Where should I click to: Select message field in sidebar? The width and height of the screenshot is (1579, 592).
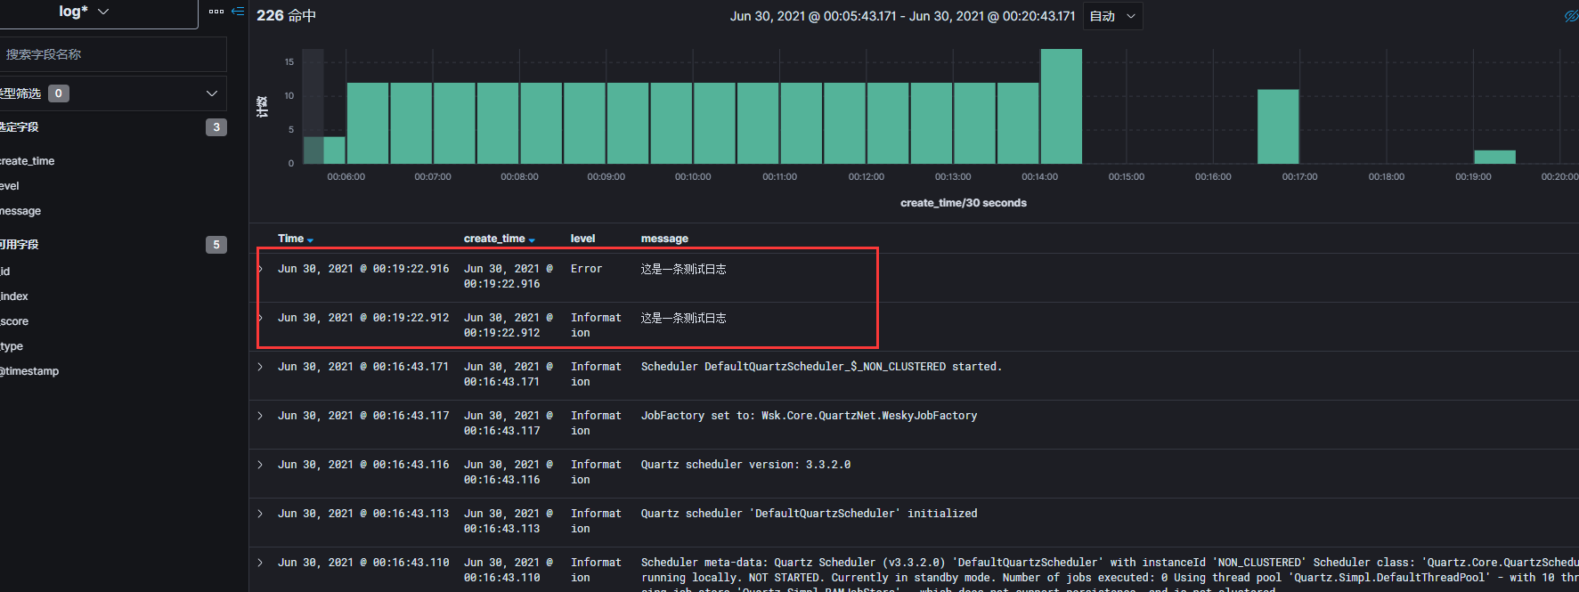tap(20, 211)
